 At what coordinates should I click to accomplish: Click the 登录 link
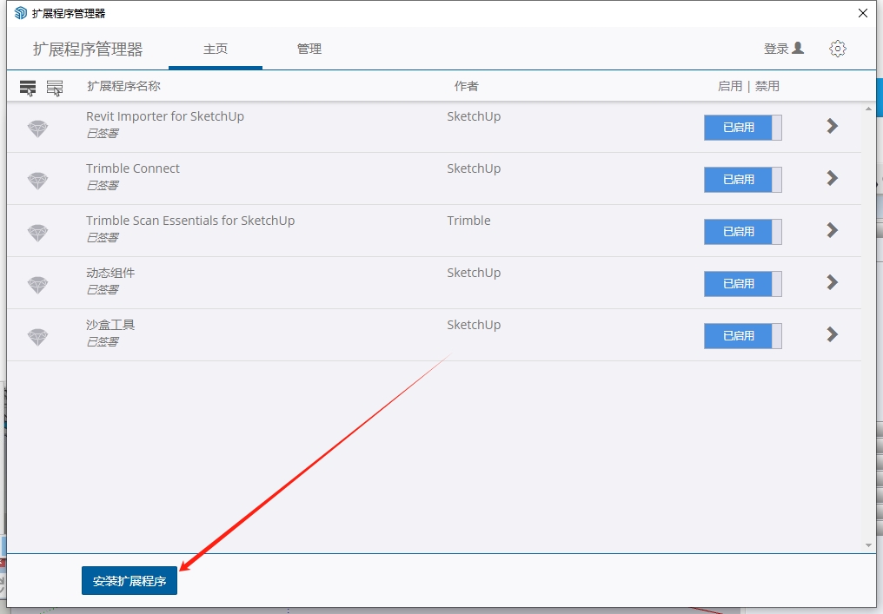pos(776,49)
